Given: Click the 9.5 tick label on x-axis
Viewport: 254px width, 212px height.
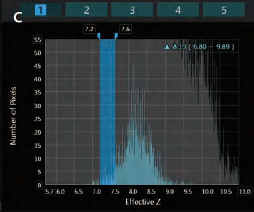Looking at the screenshot, I should pos(188,192).
